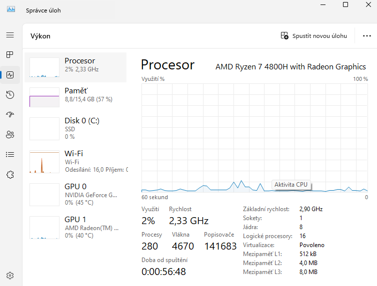Select GPU 0 NVIDIA GeForce item
Image resolution: width=377 pixels, height=286 pixels.
(75, 194)
